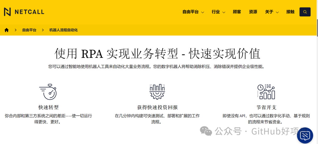The height and width of the screenshot is (144, 318).
Task: Click the growth chart icon above 节省开支
Action: pyautogui.click(x=266, y=92)
